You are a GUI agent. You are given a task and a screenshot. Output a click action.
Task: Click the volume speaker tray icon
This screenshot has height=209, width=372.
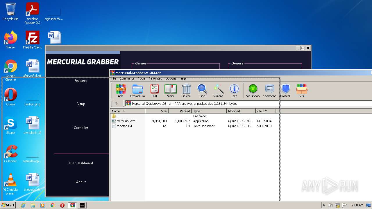point(330,205)
